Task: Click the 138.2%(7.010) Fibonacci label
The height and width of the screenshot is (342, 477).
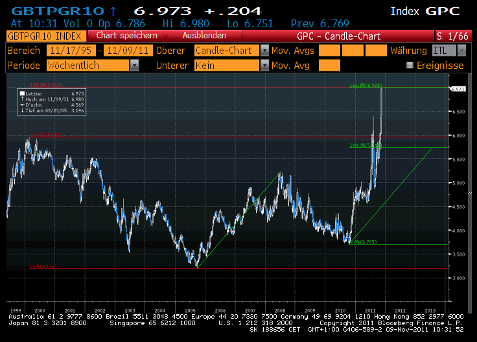Action: (46, 85)
